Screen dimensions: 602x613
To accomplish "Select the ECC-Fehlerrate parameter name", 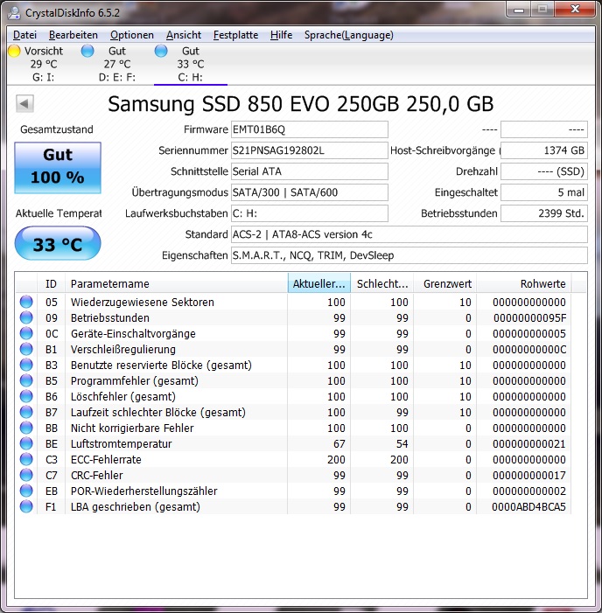I will click(x=106, y=460).
